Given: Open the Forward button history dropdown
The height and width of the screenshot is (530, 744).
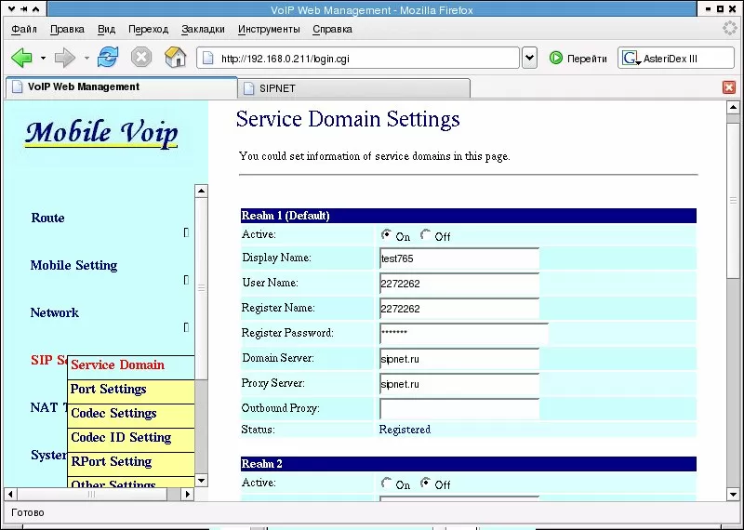Looking at the screenshot, I should (86, 59).
